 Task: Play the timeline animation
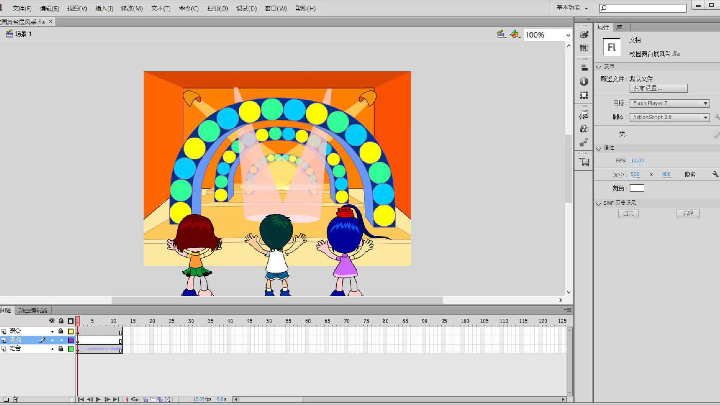coord(98,399)
